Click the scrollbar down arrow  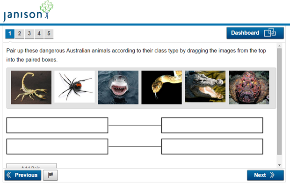point(279,165)
